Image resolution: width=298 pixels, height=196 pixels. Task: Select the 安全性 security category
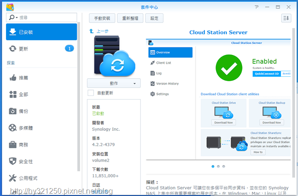(x=41, y=162)
